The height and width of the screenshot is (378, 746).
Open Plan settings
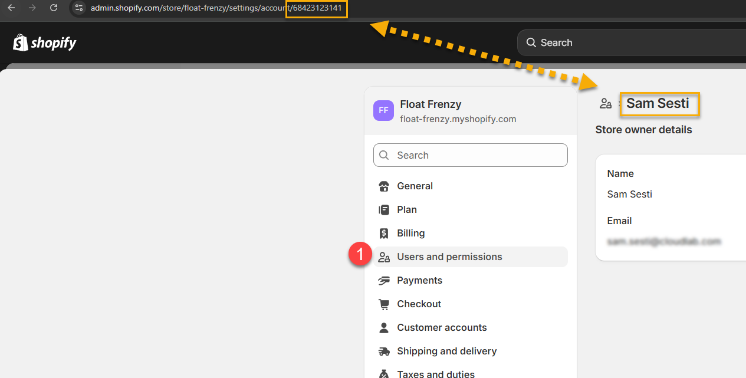(x=407, y=210)
